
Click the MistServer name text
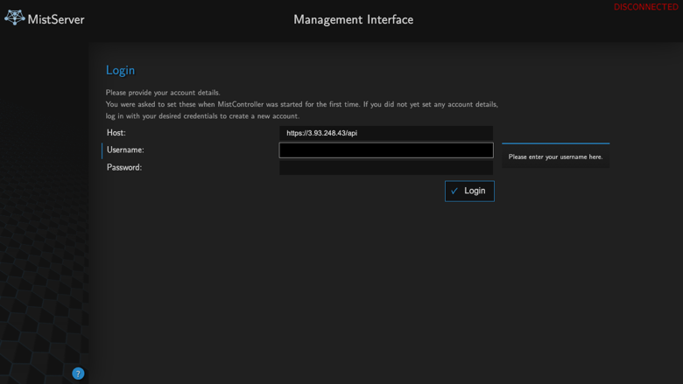56,19
